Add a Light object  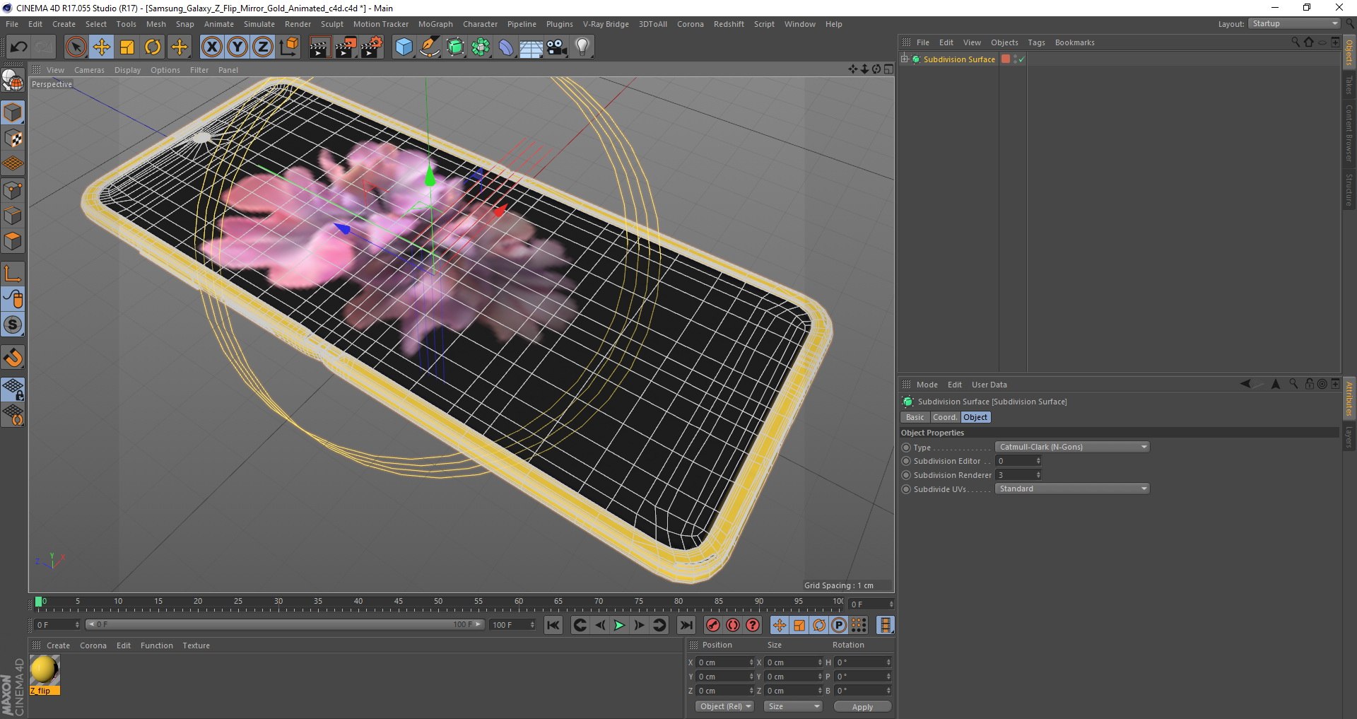(x=582, y=47)
